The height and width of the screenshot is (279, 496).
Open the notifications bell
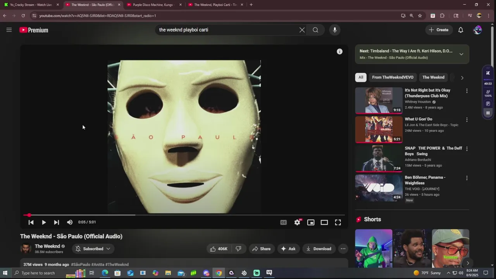pyautogui.click(x=461, y=30)
